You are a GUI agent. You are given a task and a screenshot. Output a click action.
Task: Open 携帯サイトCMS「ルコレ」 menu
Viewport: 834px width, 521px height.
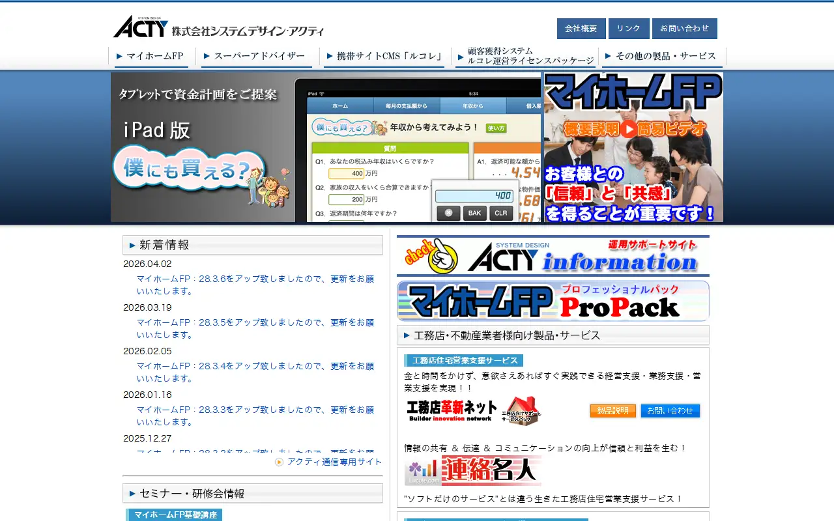[384, 57]
